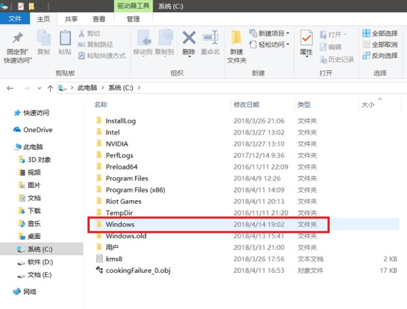Select Music (音乐) in the sidebar
Viewport: 407px width, 309px height.
[x=30, y=223]
